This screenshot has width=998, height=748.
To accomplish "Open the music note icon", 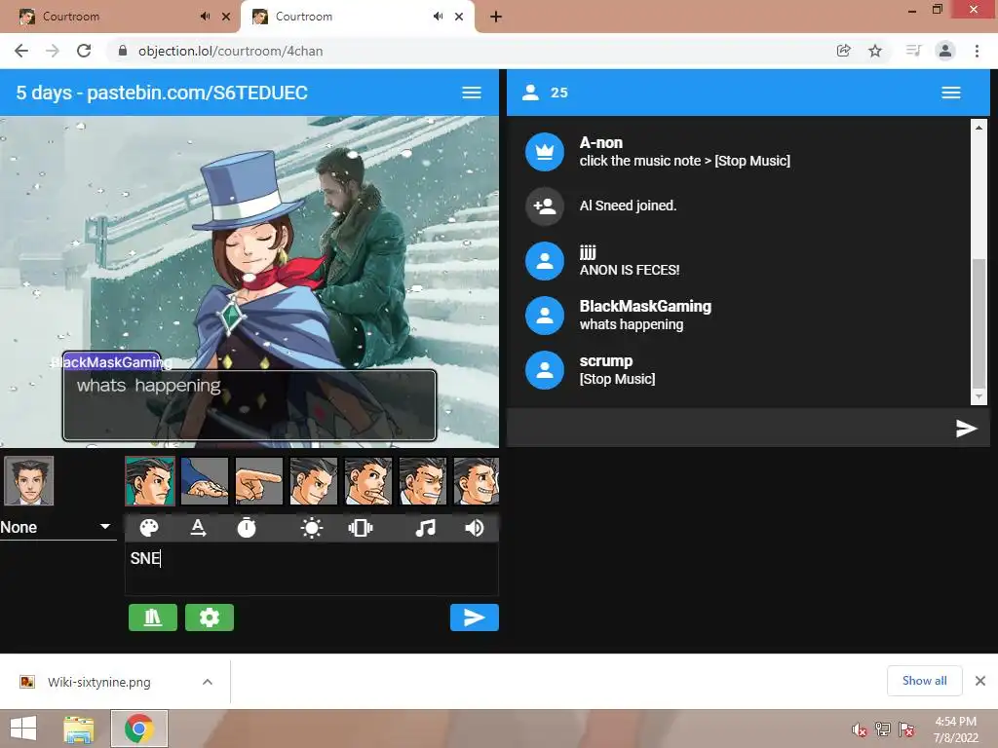I will coord(425,528).
